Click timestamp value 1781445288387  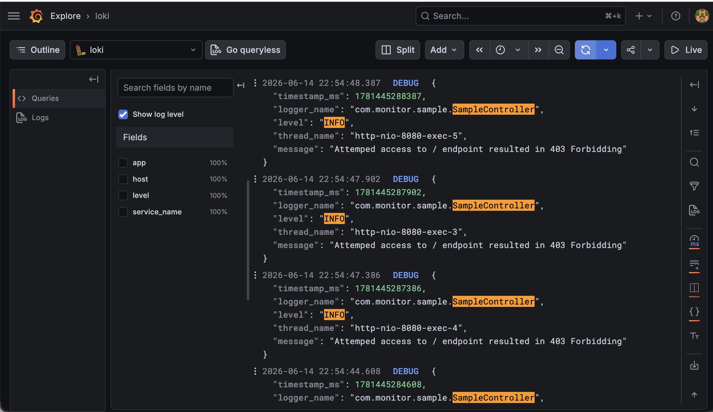click(388, 96)
